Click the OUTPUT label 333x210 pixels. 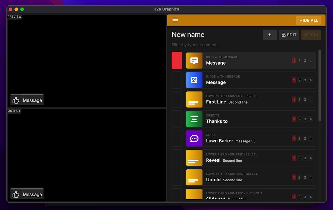[x=14, y=111]
